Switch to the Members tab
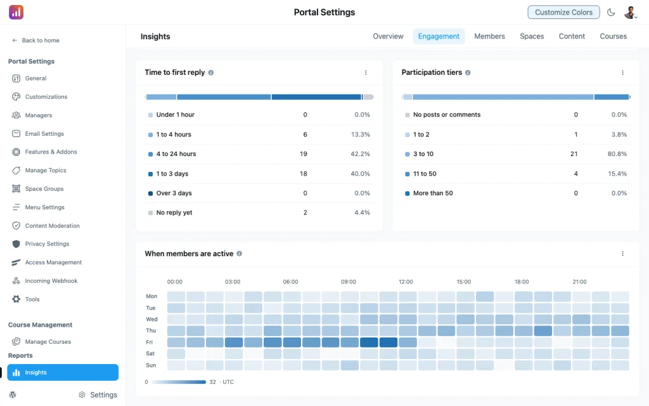 tap(489, 36)
